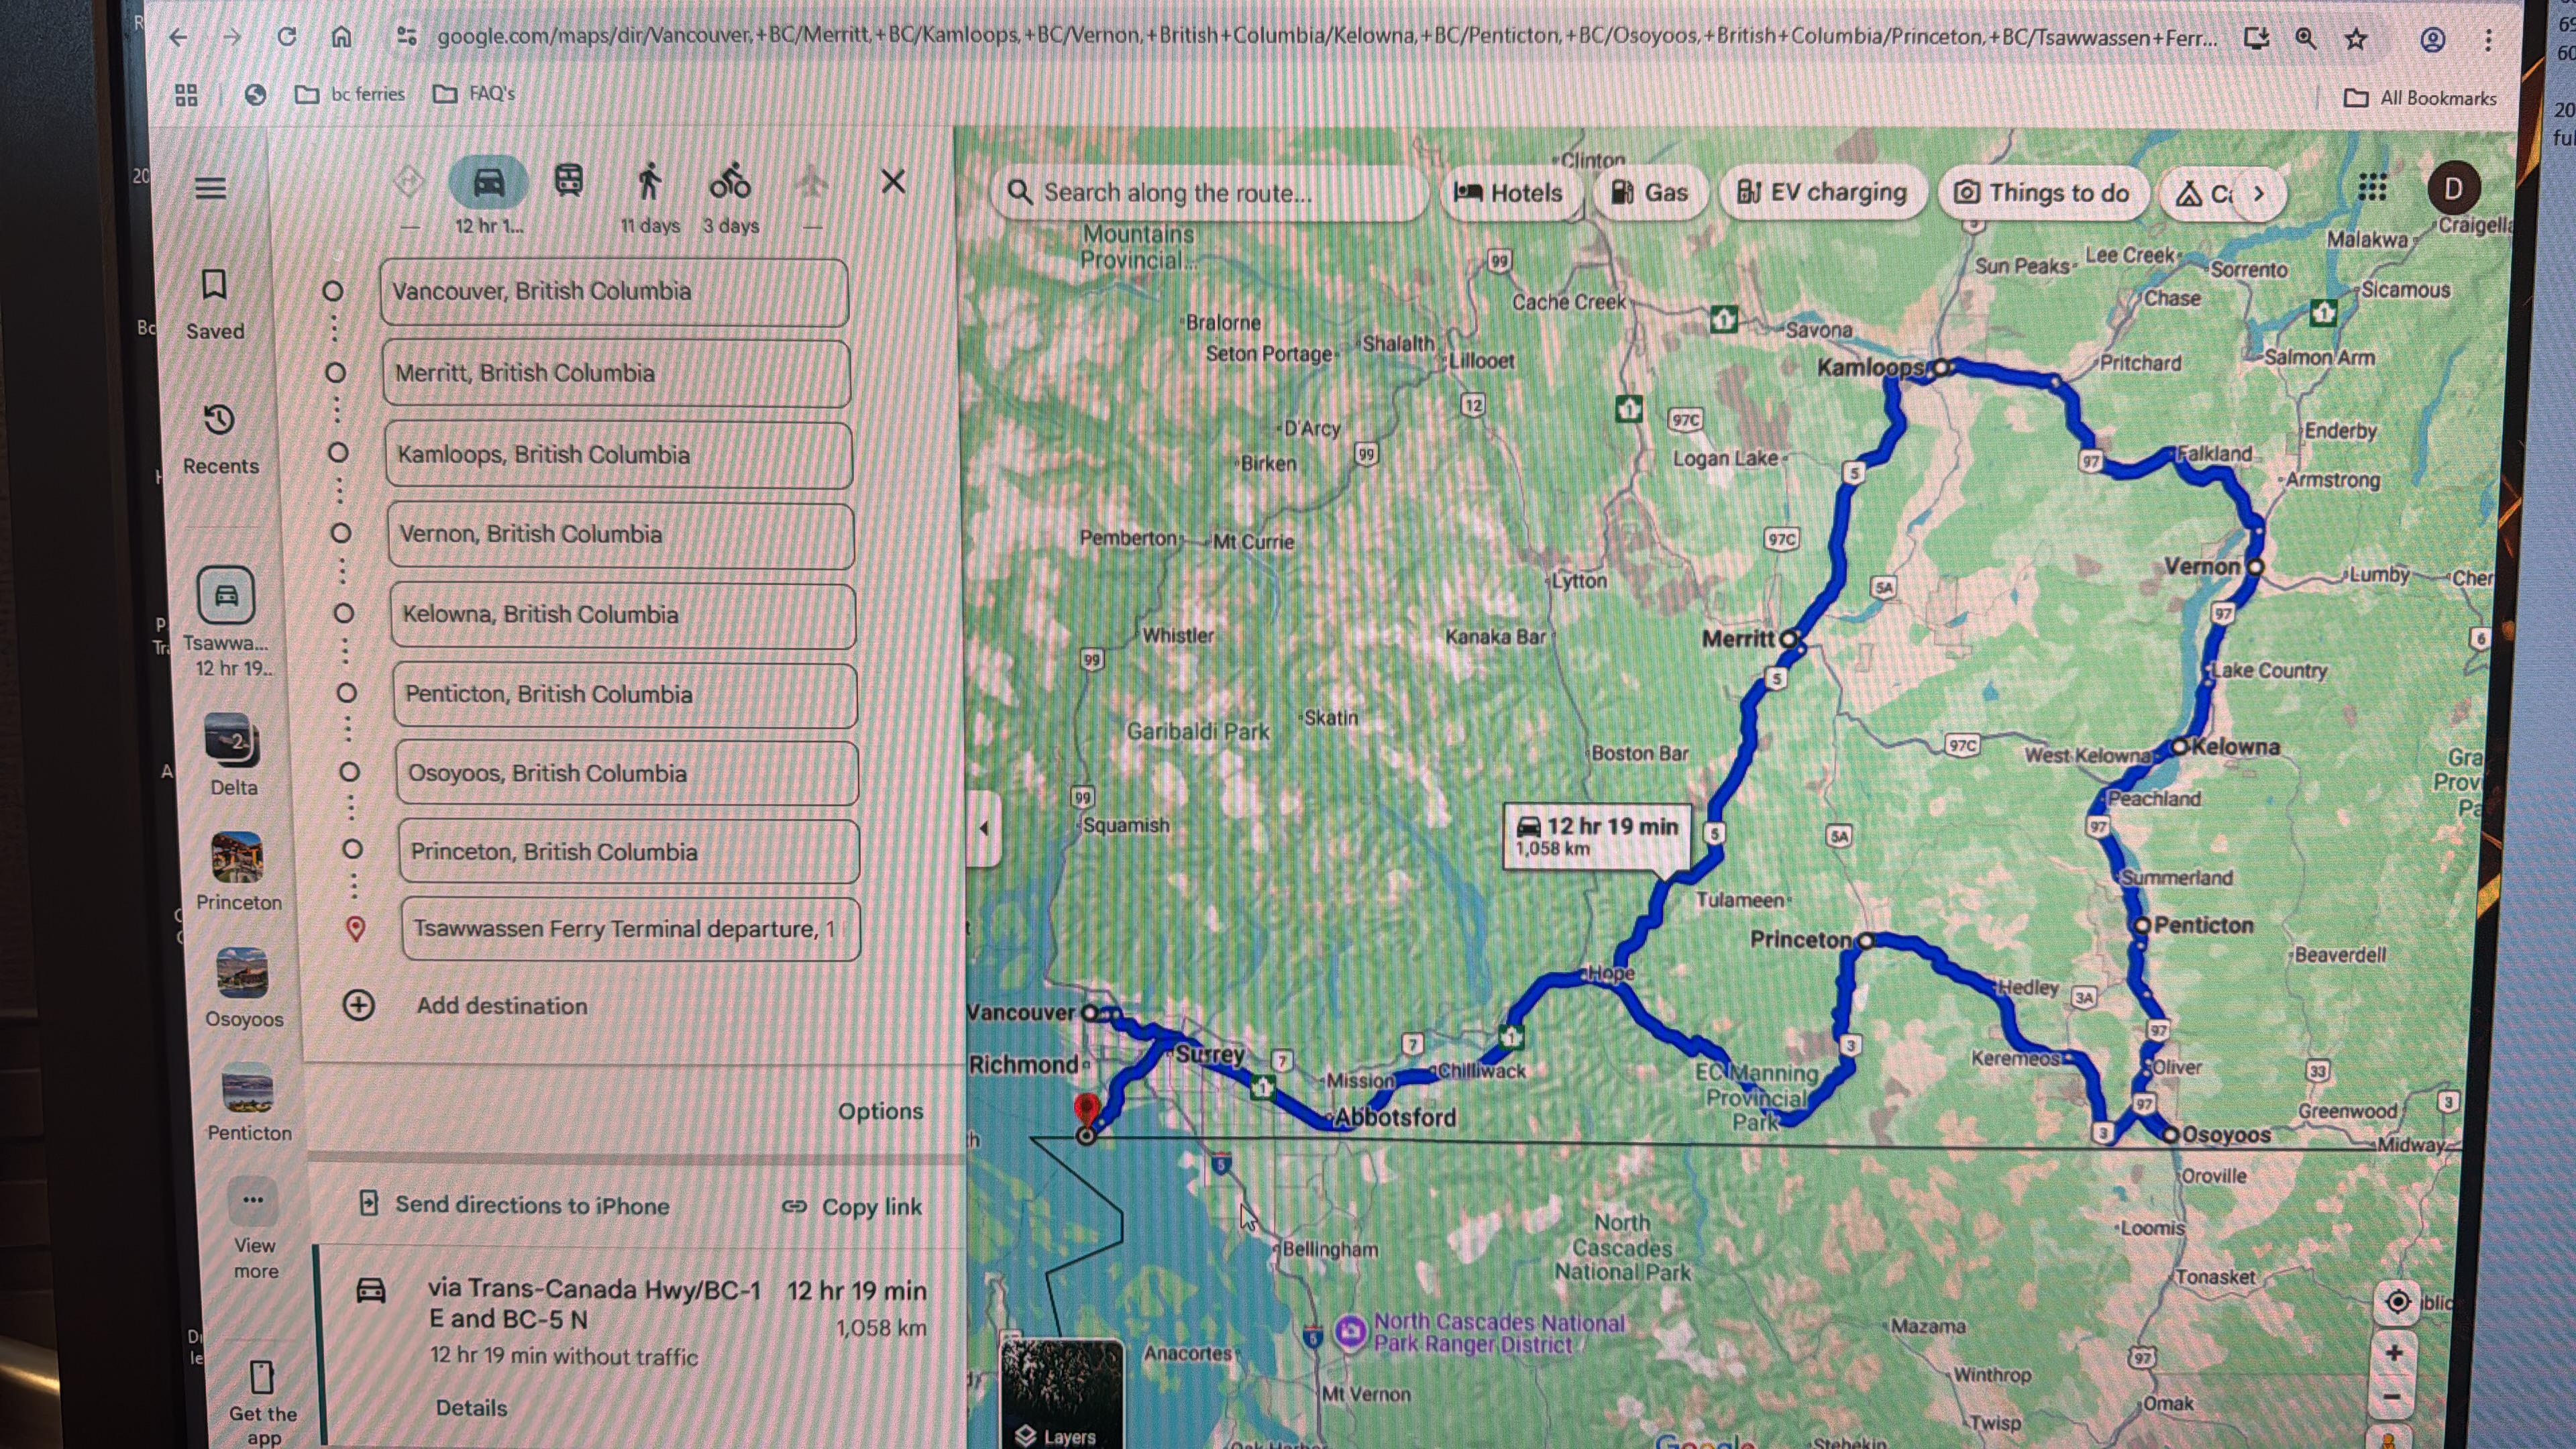The width and height of the screenshot is (2576, 1449).
Task: Open the Google Maps hamburger menu
Action: pos(210,188)
